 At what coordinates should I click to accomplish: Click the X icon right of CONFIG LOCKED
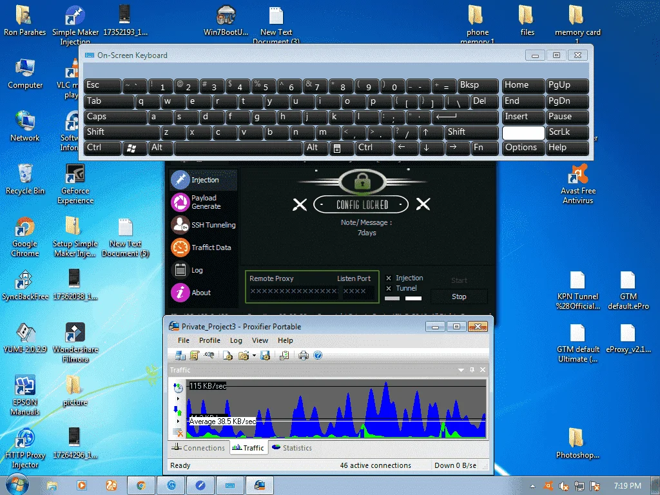click(x=423, y=204)
